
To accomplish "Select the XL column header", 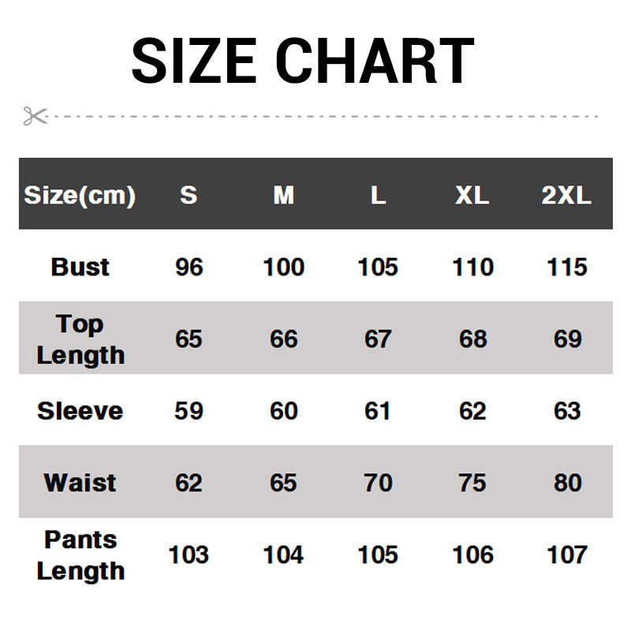I will tap(472, 195).
